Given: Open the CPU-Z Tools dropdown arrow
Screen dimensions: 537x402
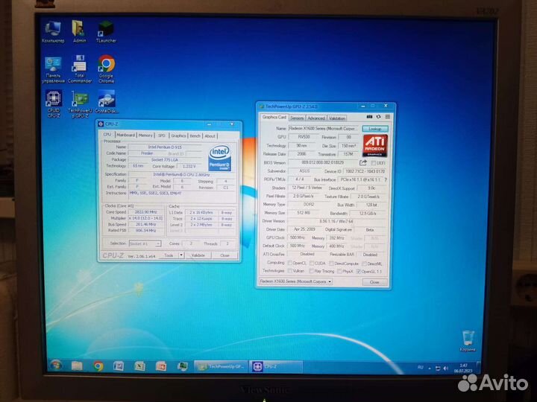Looking at the screenshot, I should 181,255.
